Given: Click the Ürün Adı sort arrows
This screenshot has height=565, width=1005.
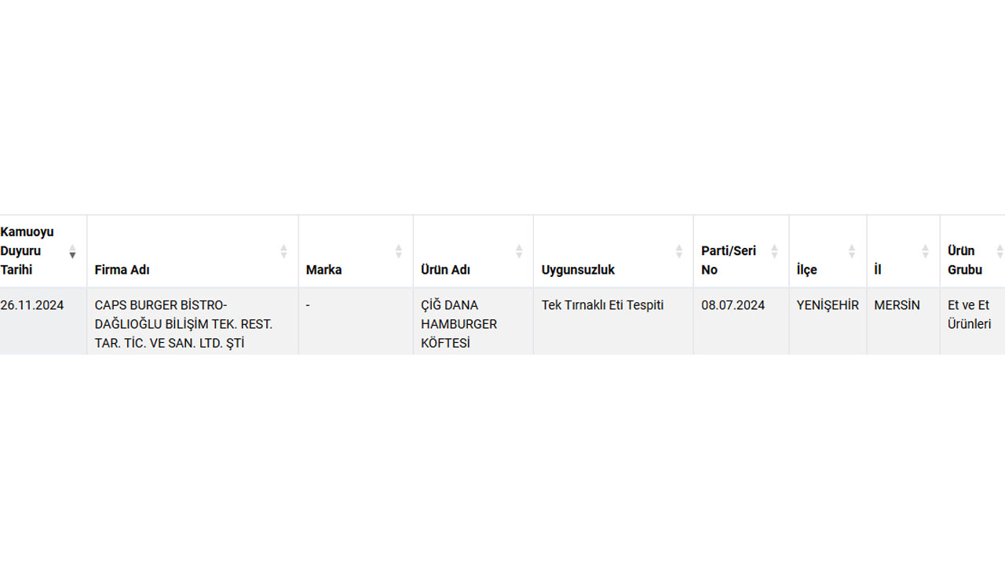Looking at the screenshot, I should (x=519, y=251).
